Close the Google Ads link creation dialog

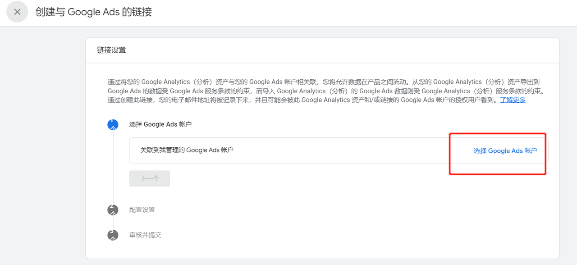(17, 12)
